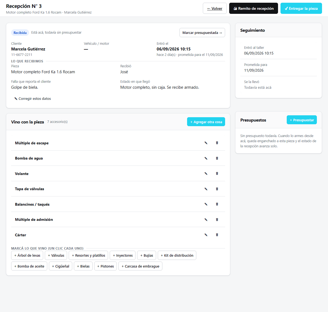Add Bielas accessory chip

pos(83,266)
